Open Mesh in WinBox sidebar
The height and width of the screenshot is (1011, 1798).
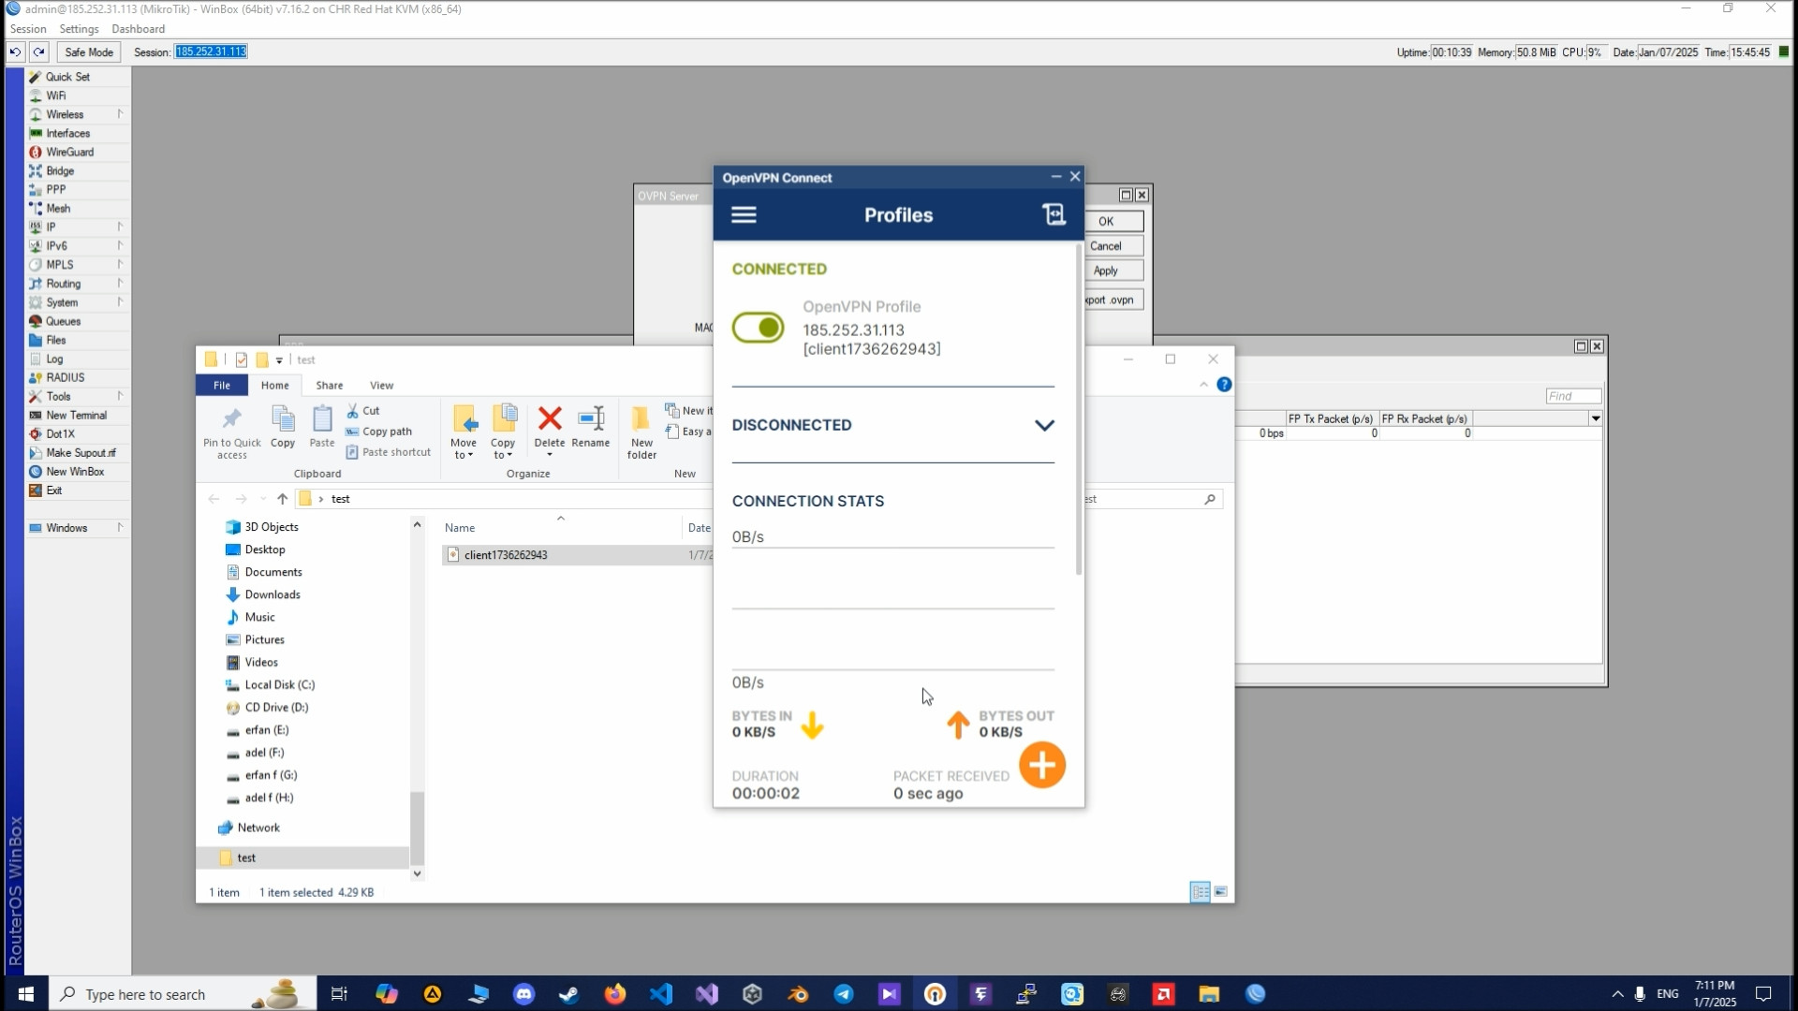58,208
